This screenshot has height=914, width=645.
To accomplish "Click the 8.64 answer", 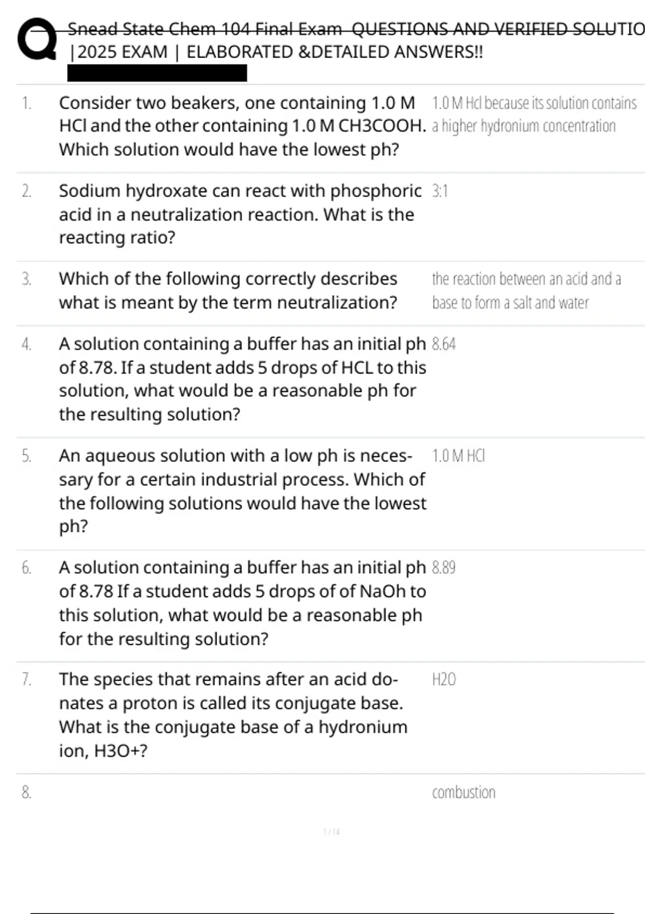I will [444, 344].
